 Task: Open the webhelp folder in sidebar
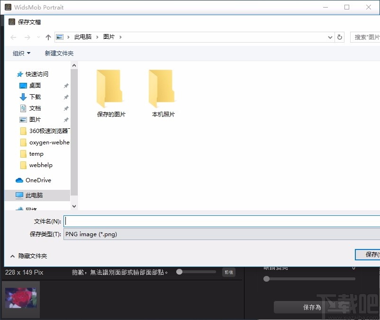41,165
